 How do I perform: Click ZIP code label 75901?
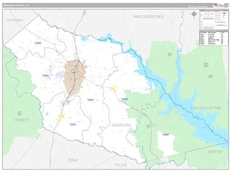(91, 100)
